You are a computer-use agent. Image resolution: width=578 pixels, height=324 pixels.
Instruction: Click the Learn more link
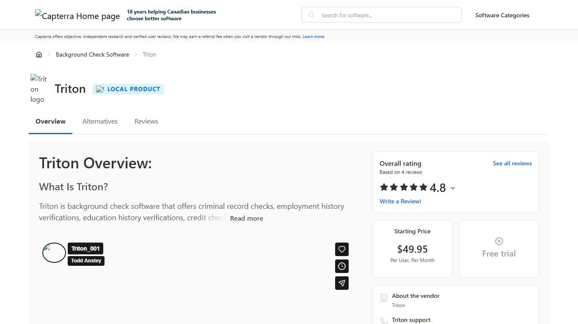313,36
